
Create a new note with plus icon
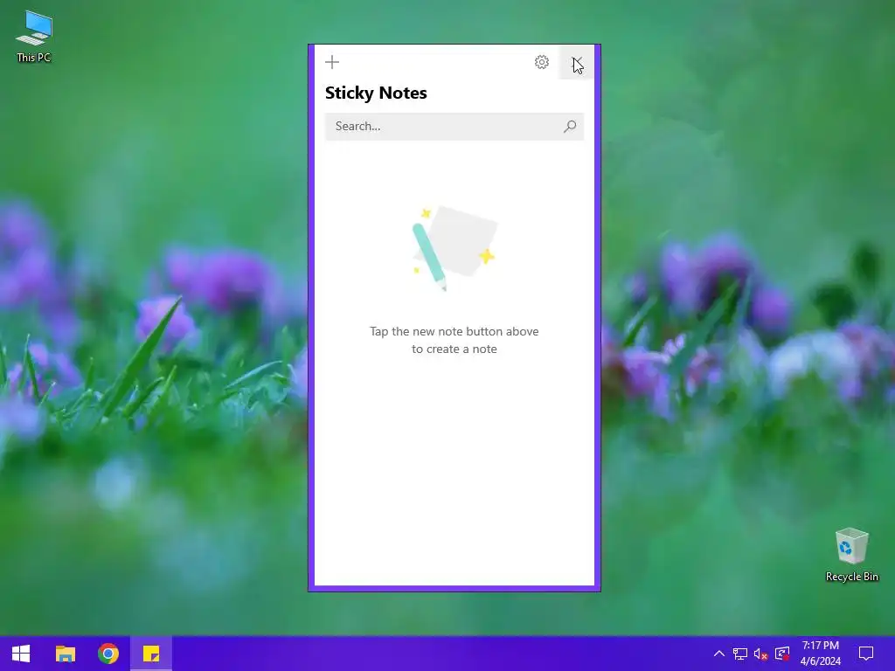[332, 62]
